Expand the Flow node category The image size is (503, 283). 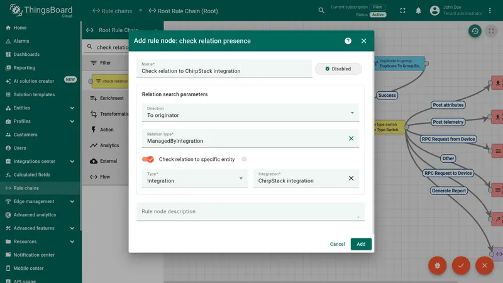(x=106, y=177)
